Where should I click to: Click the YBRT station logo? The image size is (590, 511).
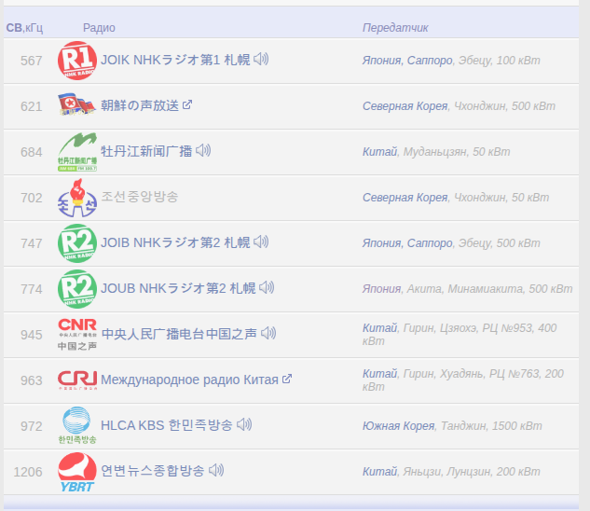tap(77, 472)
